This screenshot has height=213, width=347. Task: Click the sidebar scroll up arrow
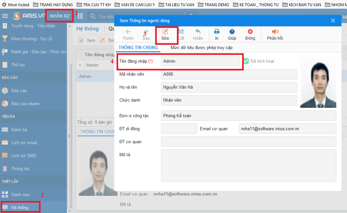tap(70, 26)
